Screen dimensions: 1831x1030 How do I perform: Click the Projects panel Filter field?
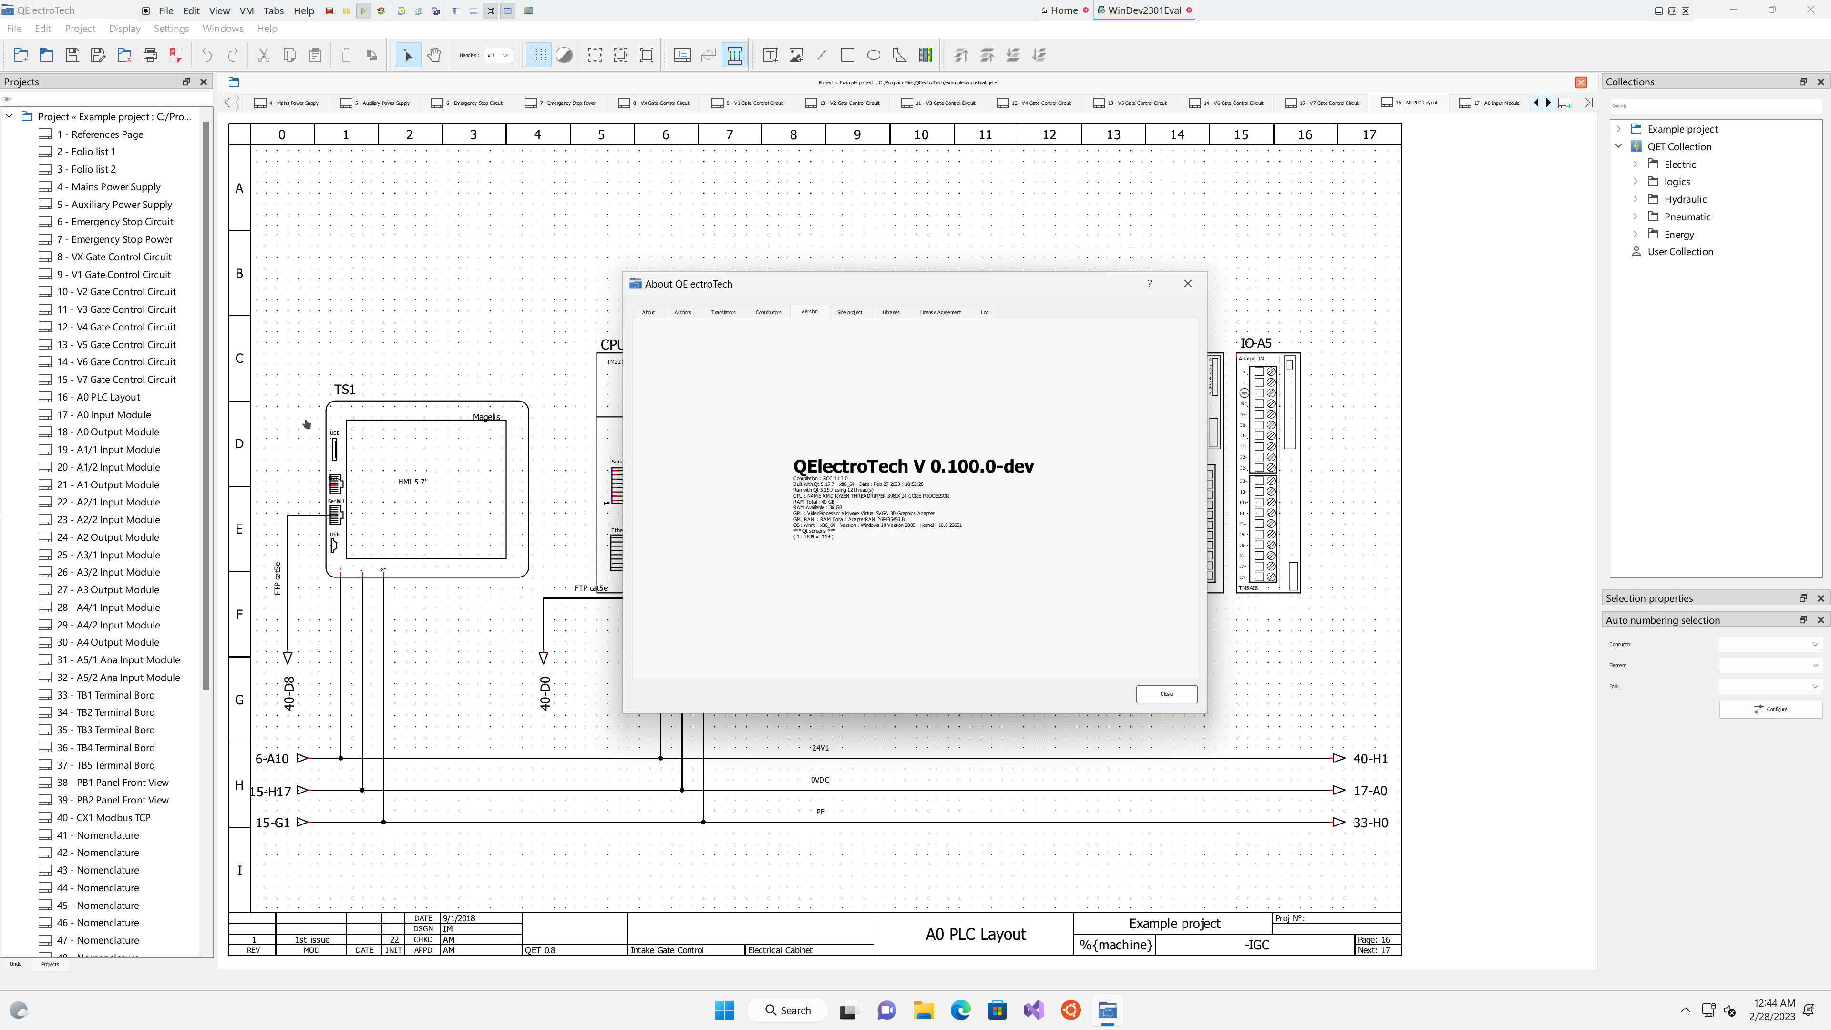point(106,100)
